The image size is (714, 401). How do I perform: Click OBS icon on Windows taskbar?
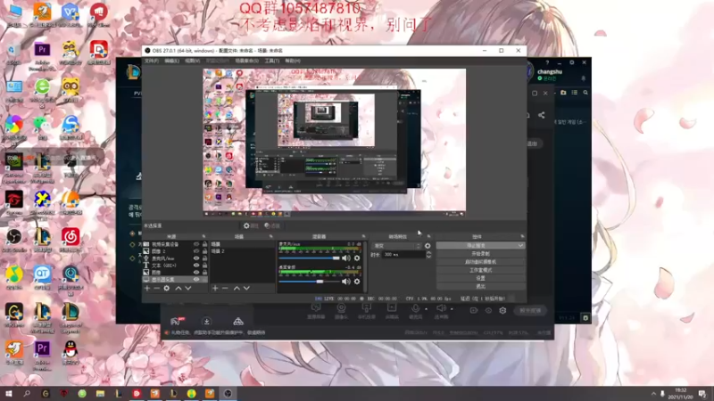(228, 393)
